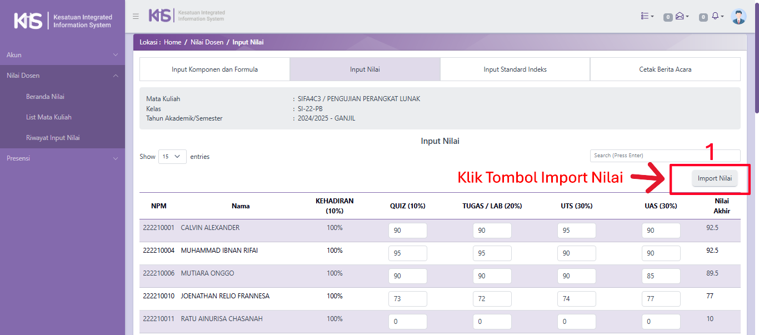The image size is (759, 335).
Task: Expand the Akun sidebar menu
Action: pyautogui.click(x=62, y=55)
